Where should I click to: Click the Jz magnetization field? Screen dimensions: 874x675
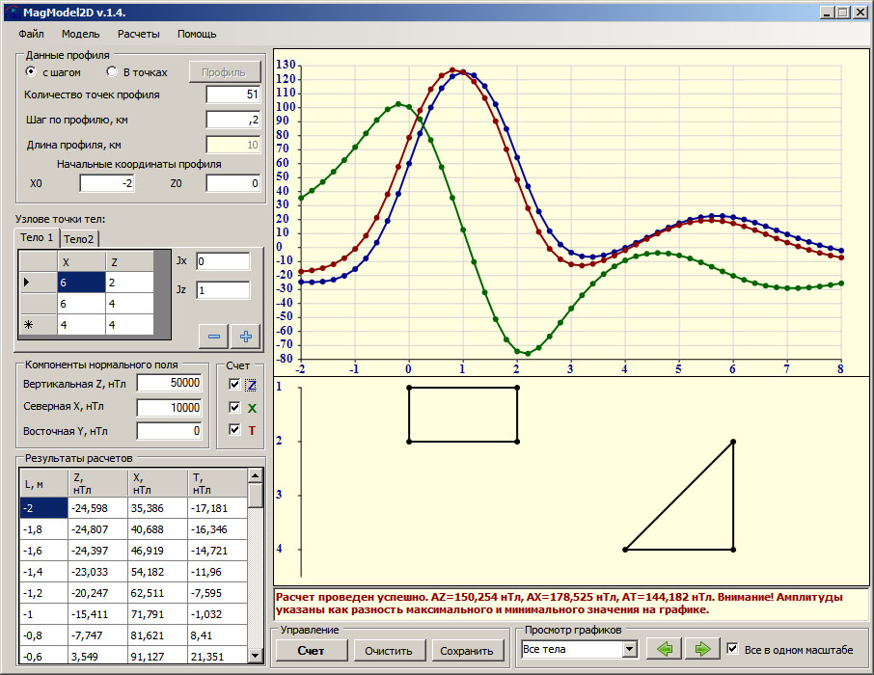tap(223, 290)
